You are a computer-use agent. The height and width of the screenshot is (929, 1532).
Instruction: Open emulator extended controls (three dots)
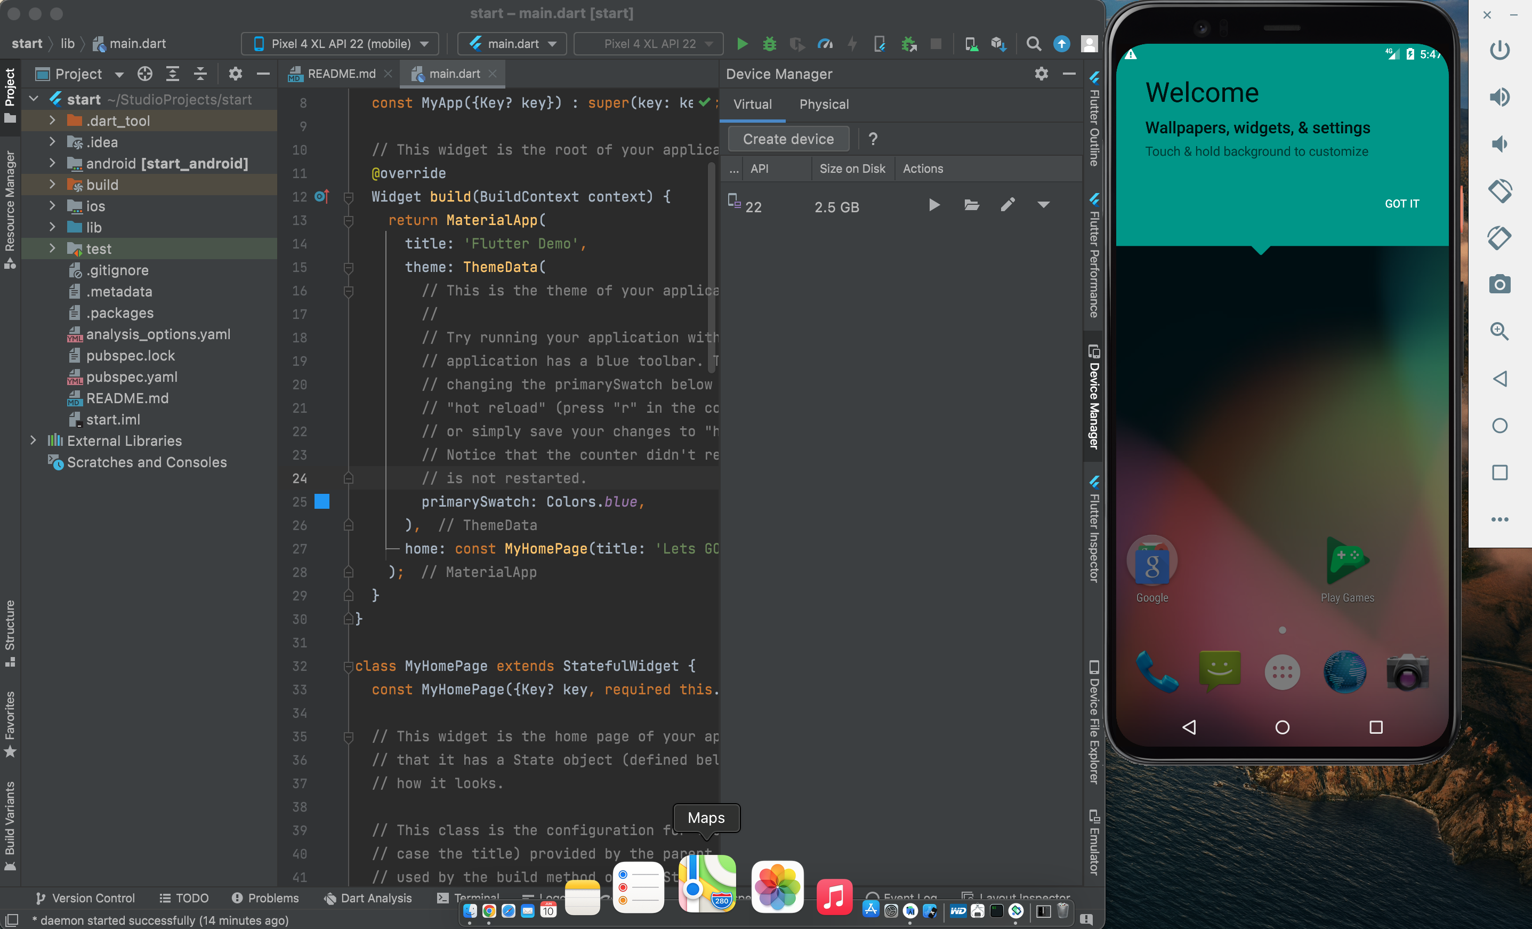pos(1499,519)
